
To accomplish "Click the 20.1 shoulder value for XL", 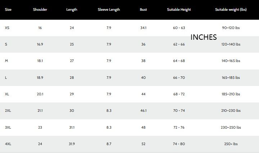I will (x=40, y=94).
